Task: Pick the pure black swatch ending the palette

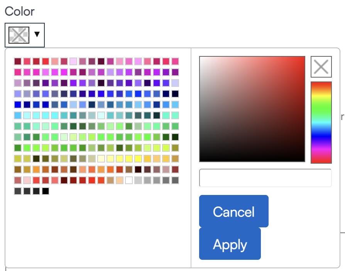Action: (46, 191)
